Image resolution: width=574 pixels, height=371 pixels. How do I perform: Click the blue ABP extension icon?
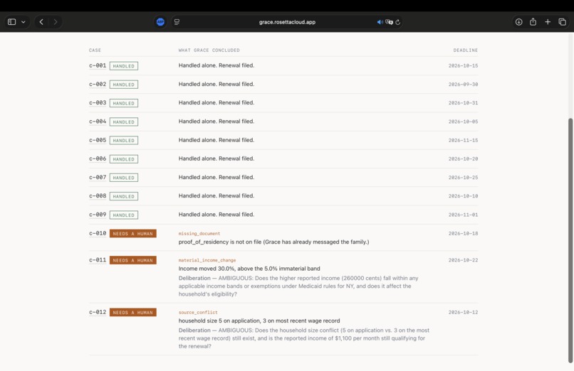coord(160,22)
